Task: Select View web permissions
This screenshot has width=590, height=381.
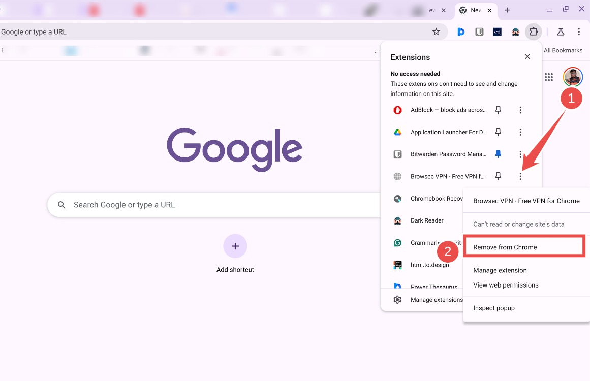Action: (x=506, y=285)
